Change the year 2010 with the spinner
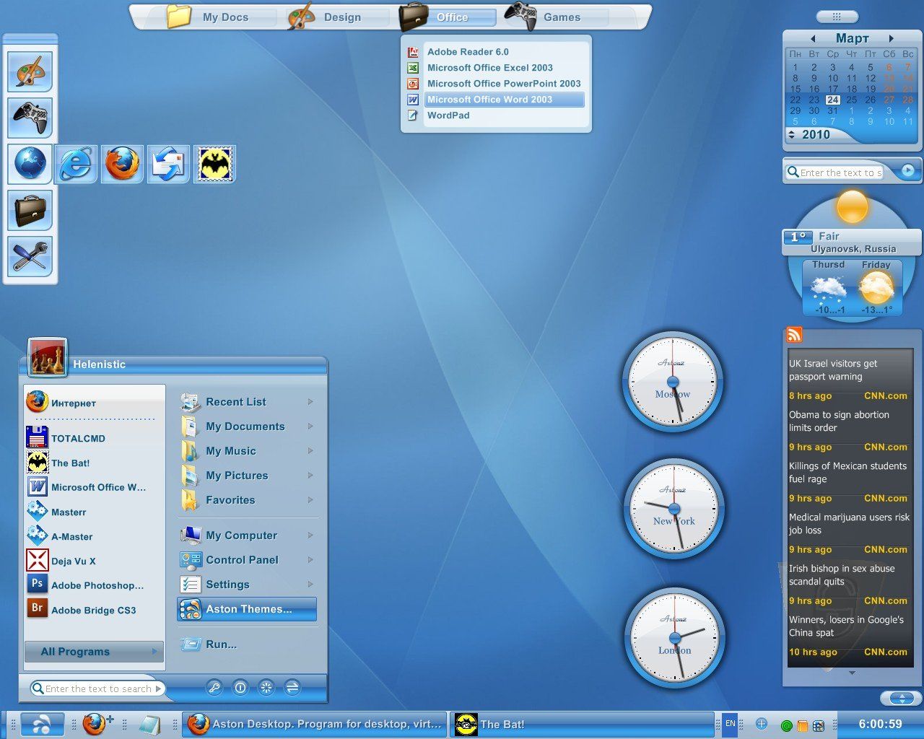 (791, 134)
